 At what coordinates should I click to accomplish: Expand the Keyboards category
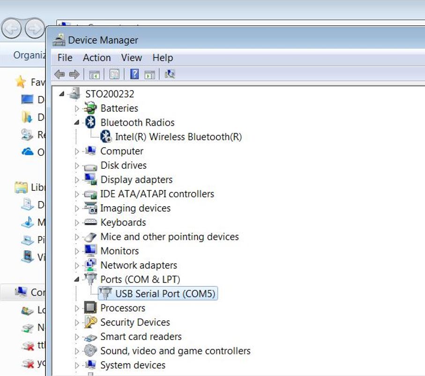[x=77, y=223]
